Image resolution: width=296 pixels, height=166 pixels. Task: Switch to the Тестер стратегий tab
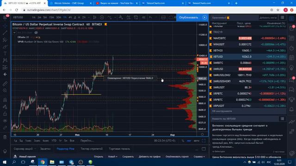point(92,149)
